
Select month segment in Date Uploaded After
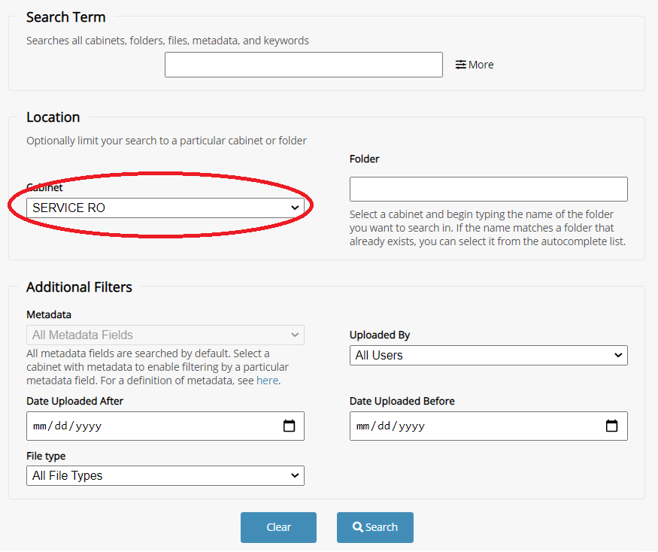[40, 426]
